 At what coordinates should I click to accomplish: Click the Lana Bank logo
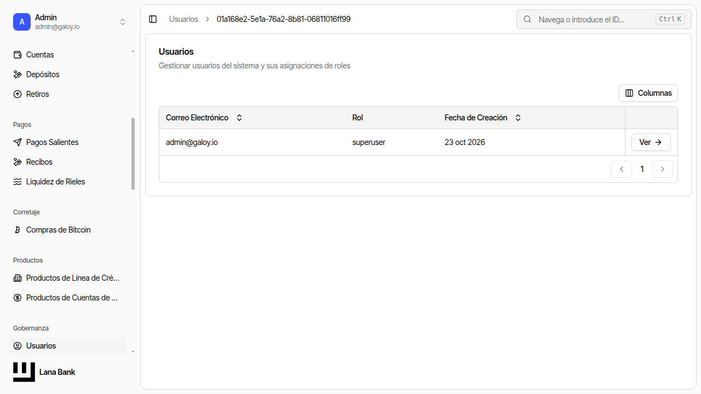click(24, 372)
